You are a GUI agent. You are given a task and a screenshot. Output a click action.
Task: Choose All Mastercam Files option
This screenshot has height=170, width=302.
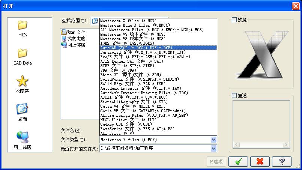point(158,30)
